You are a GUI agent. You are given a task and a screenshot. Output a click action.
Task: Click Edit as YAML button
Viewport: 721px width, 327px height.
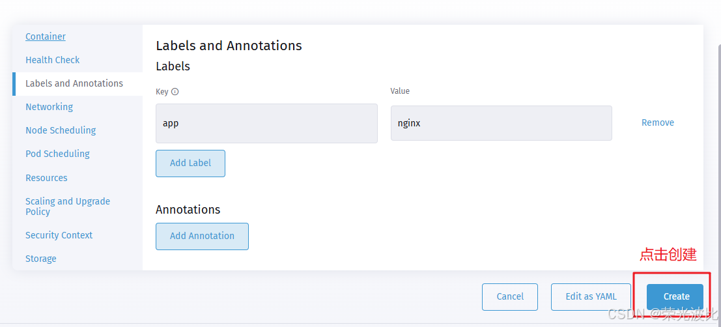(591, 296)
